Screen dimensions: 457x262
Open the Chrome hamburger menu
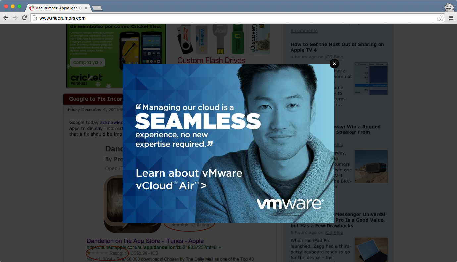[x=451, y=18]
